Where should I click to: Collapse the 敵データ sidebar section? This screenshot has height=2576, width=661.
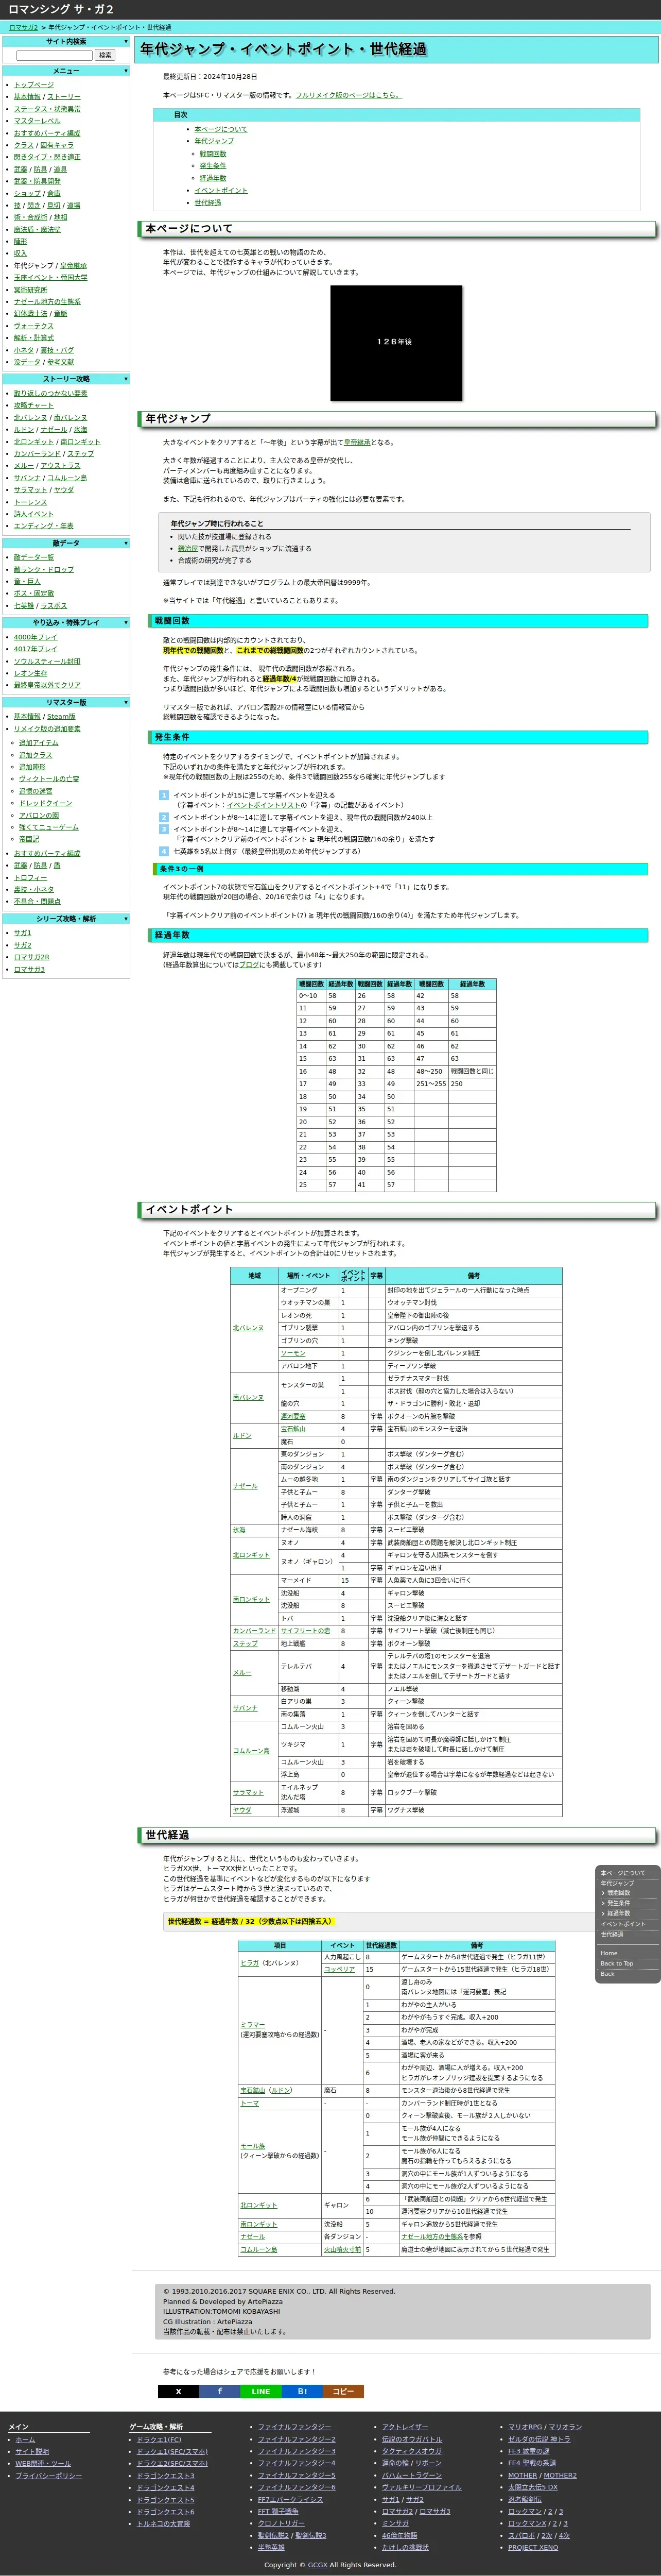[x=126, y=543]
